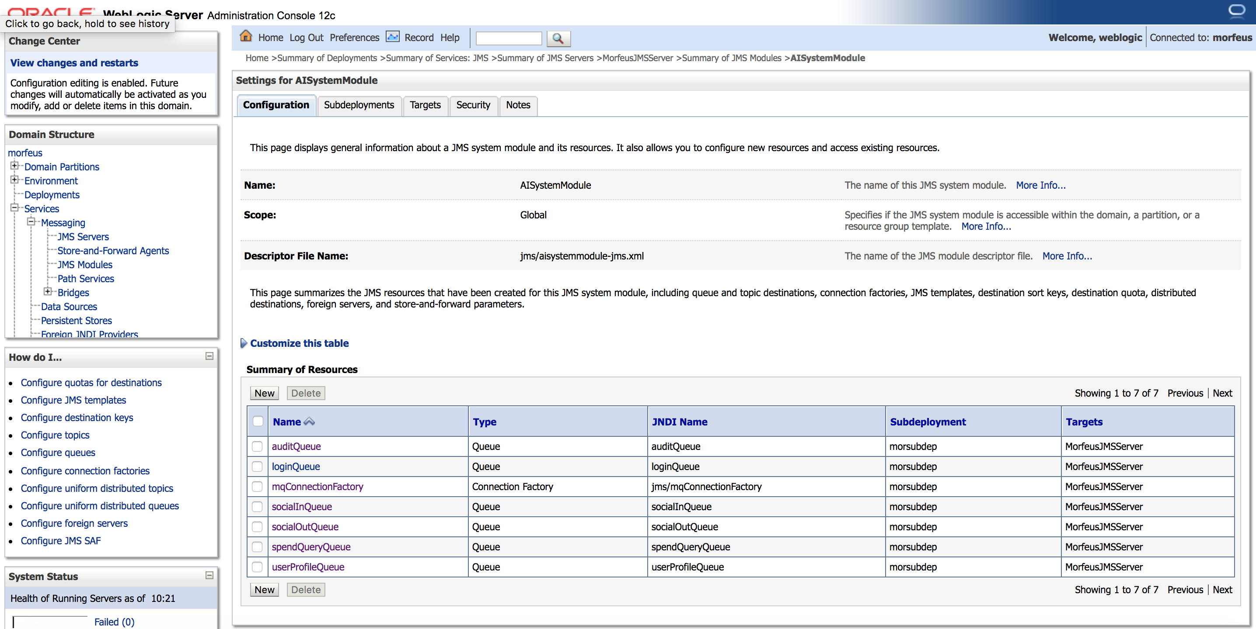1256x629 pixels.
Task: Click Failed (0) status link
Action: click(114, 622)
